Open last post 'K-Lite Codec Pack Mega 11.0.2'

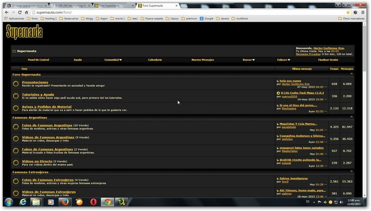coord(302,93)
